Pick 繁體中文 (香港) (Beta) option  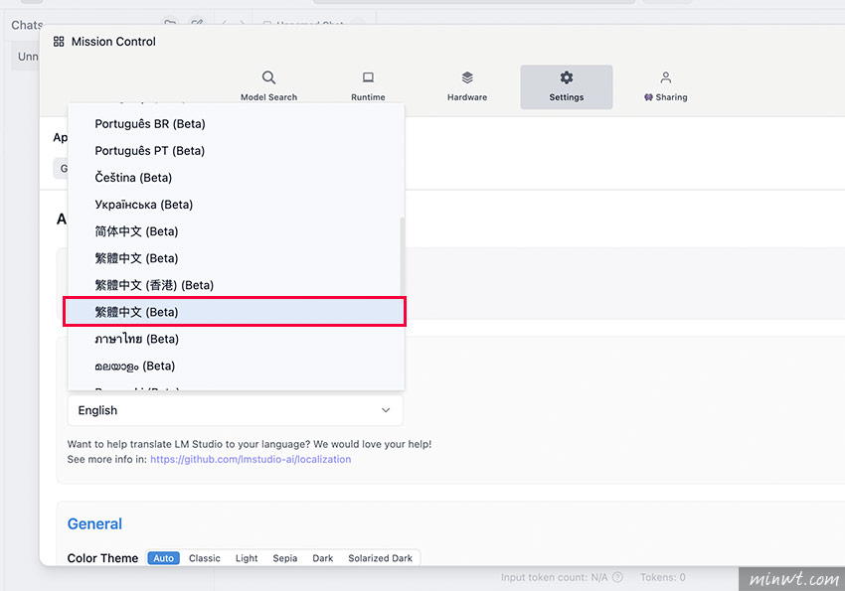pos(236,285)
